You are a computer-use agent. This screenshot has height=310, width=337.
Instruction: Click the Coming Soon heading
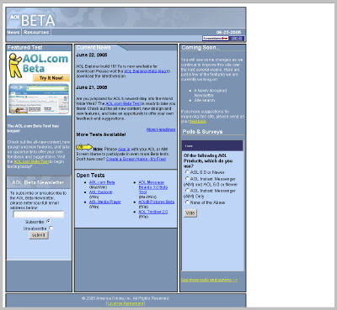click(x=200, y=48)
